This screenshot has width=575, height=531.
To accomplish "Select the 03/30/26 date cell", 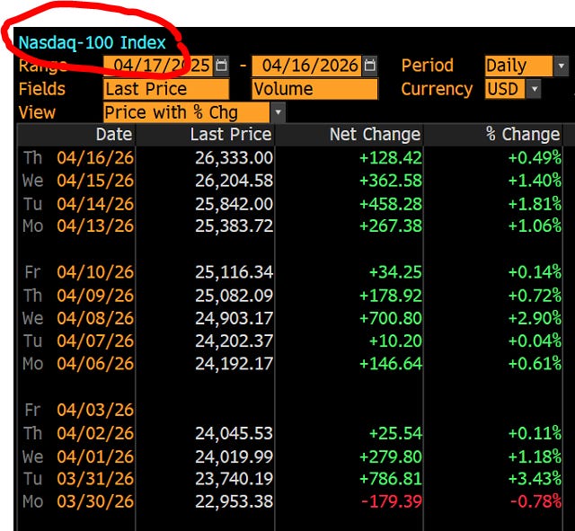I will point(95,501).
